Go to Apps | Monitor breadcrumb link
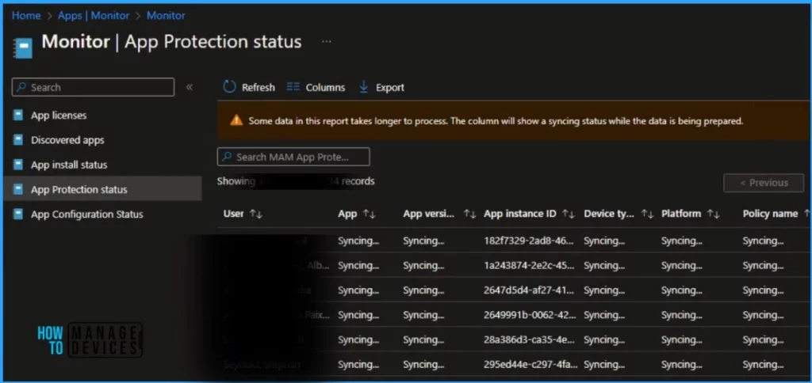Image resolution: width=812 pixels, height=383 pixels. coord(94,16)
